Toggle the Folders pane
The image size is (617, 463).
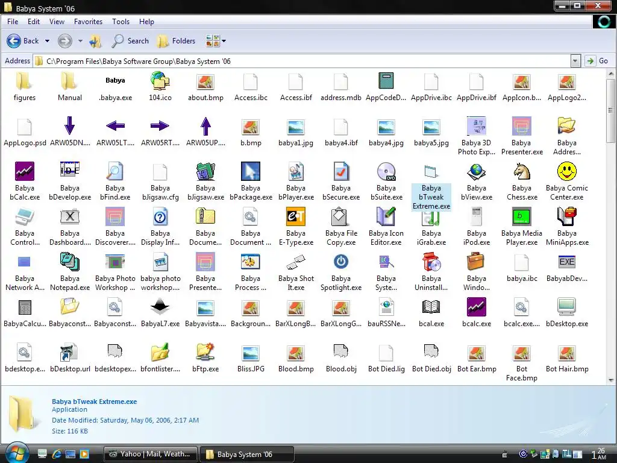pos(176,41)
